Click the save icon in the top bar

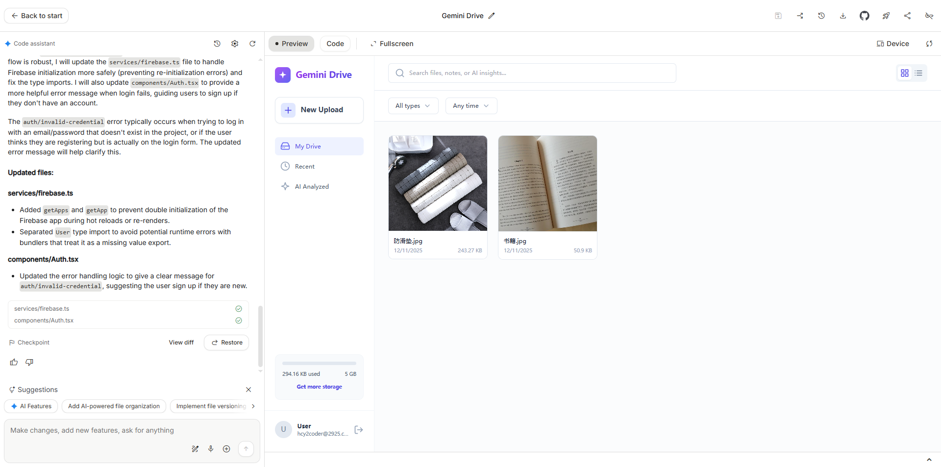778,16
